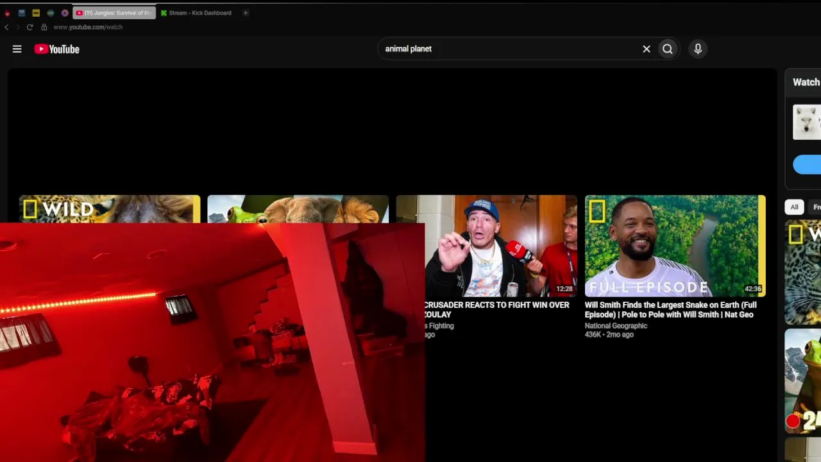This screenshot has width=821, height=462.
Task: Open a new browser tab with plus
Action: click(245, 13)
